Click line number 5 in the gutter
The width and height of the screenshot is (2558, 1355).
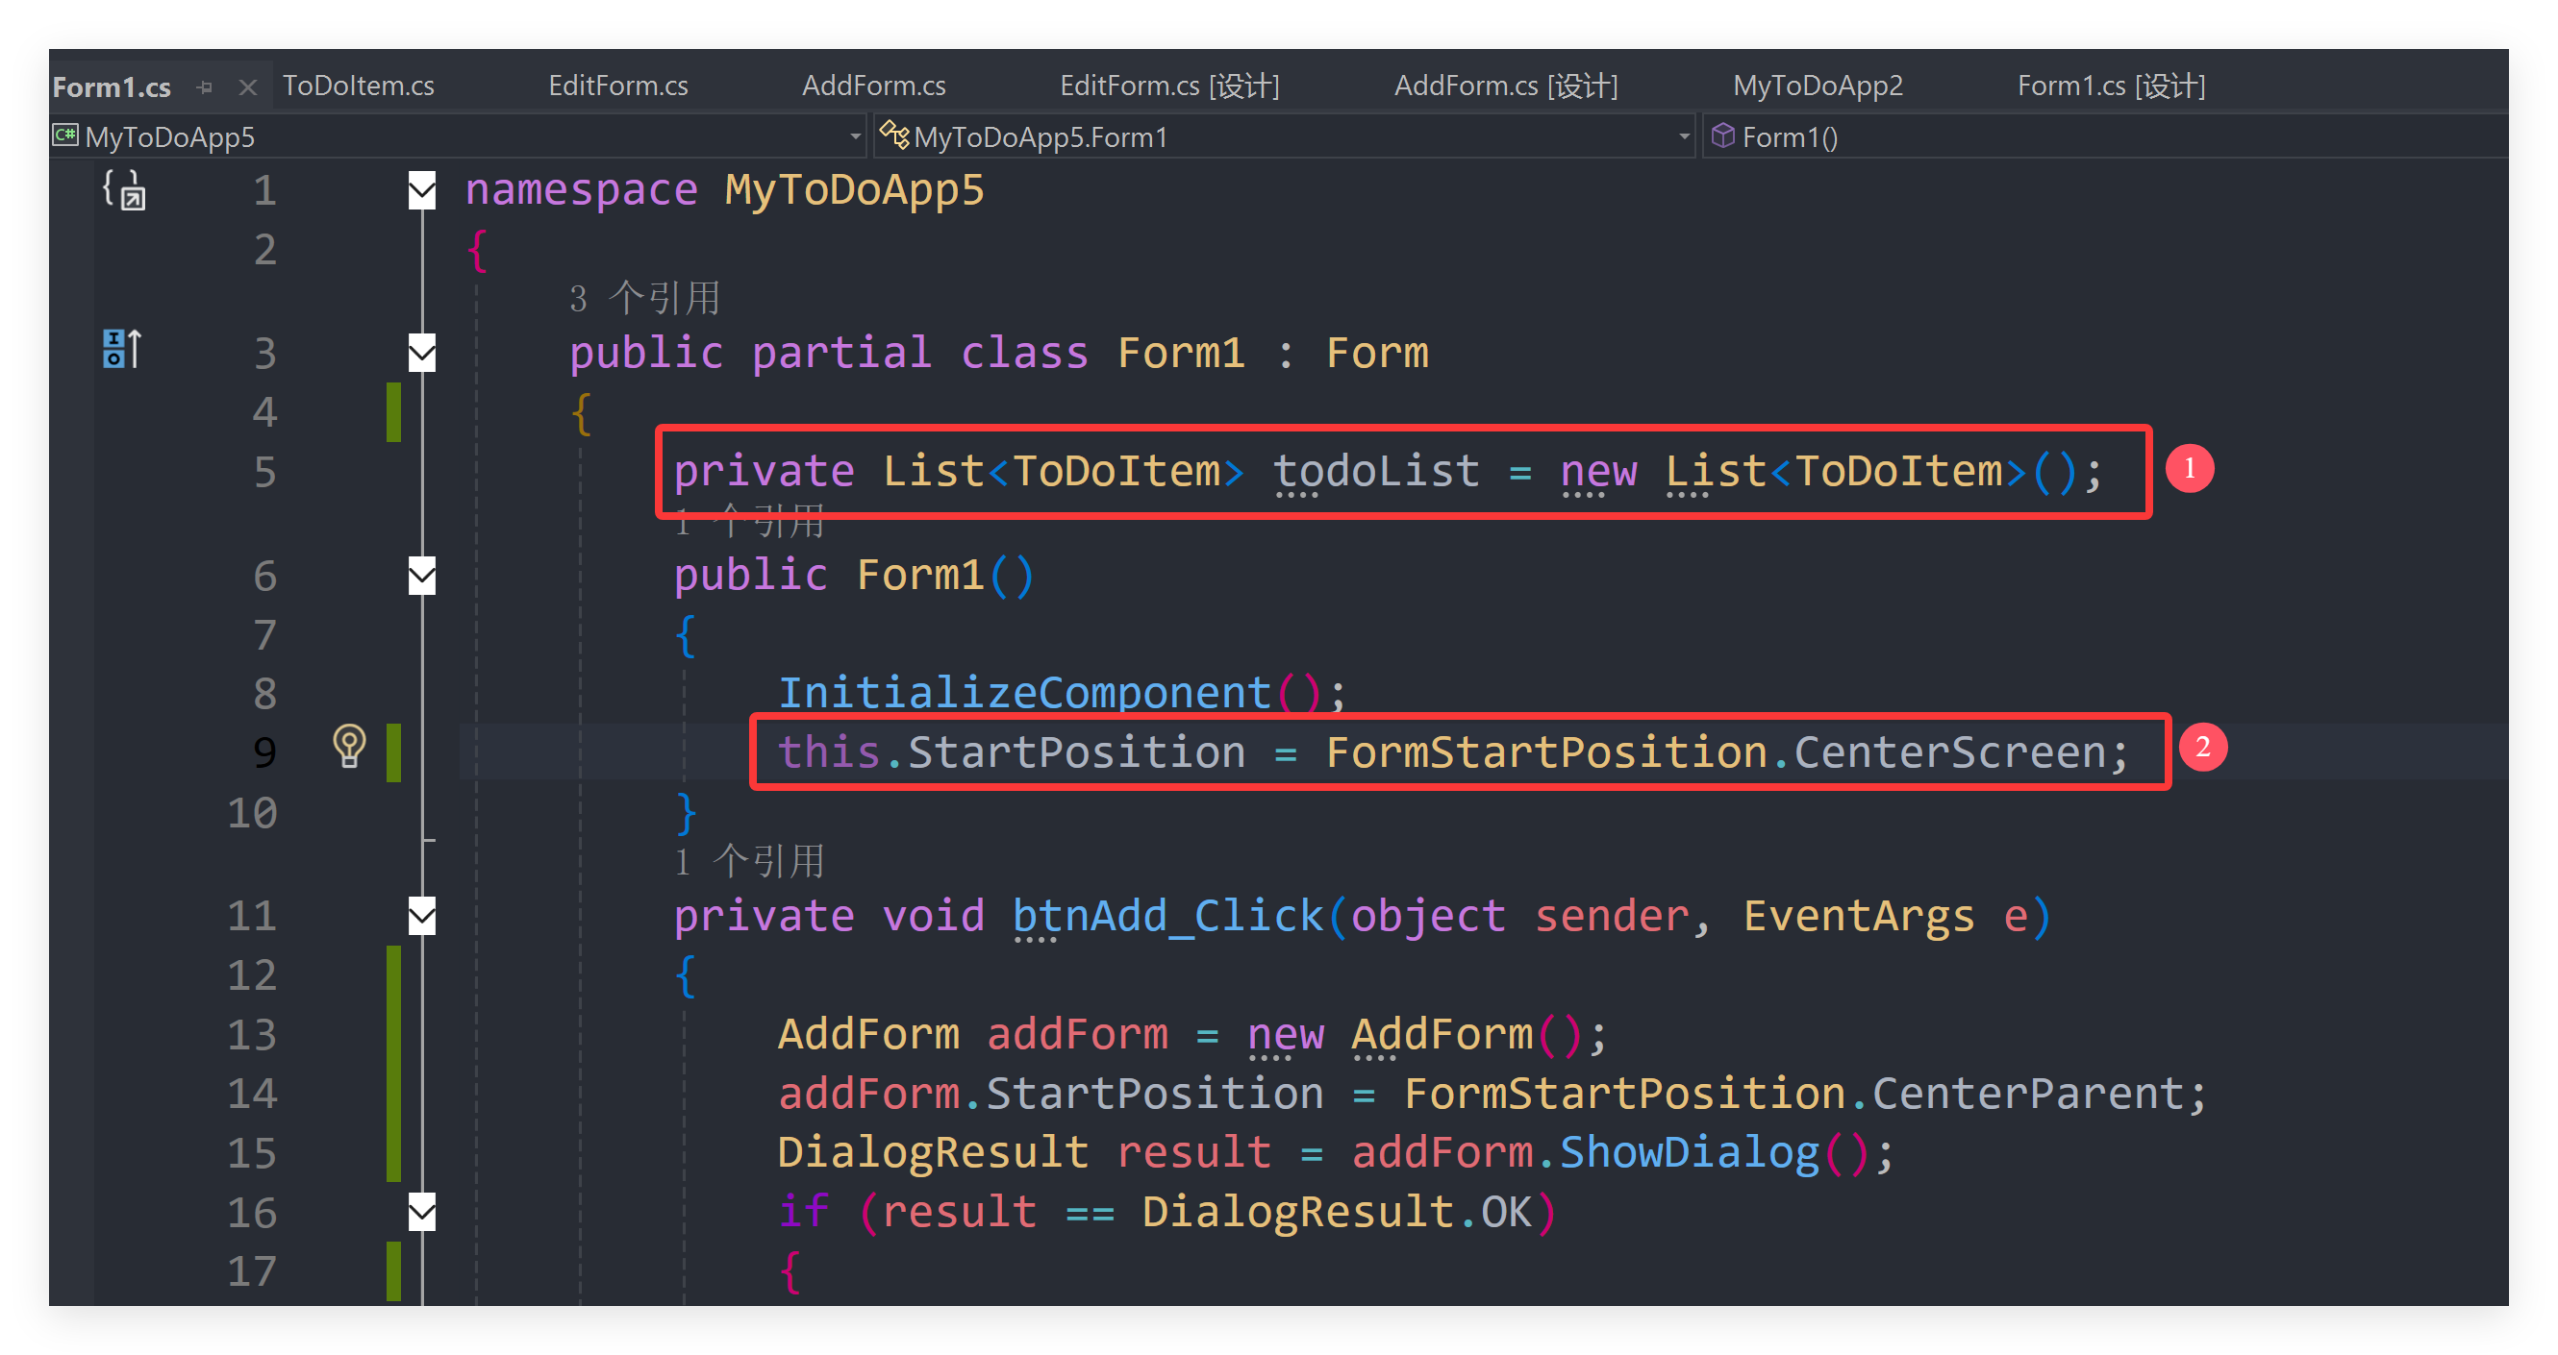[264, 472]
